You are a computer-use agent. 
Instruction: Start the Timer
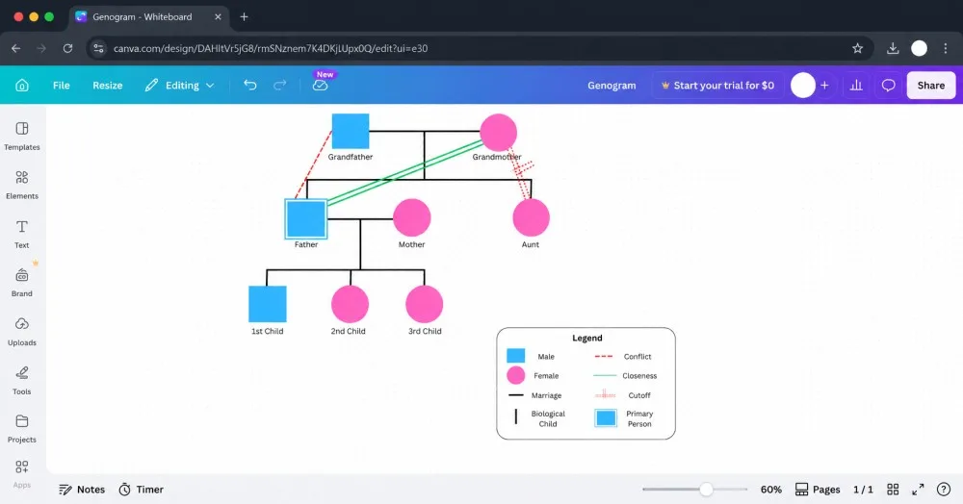(142, 490)
